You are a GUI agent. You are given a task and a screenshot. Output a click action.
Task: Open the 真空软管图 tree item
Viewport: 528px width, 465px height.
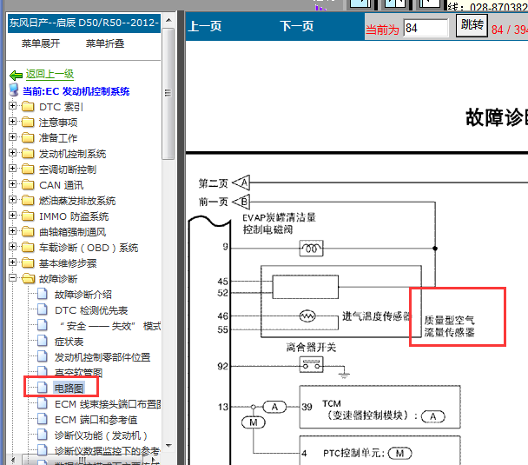point(78,372)
